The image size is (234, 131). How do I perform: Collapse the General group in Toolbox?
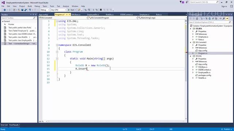[3, 21]
